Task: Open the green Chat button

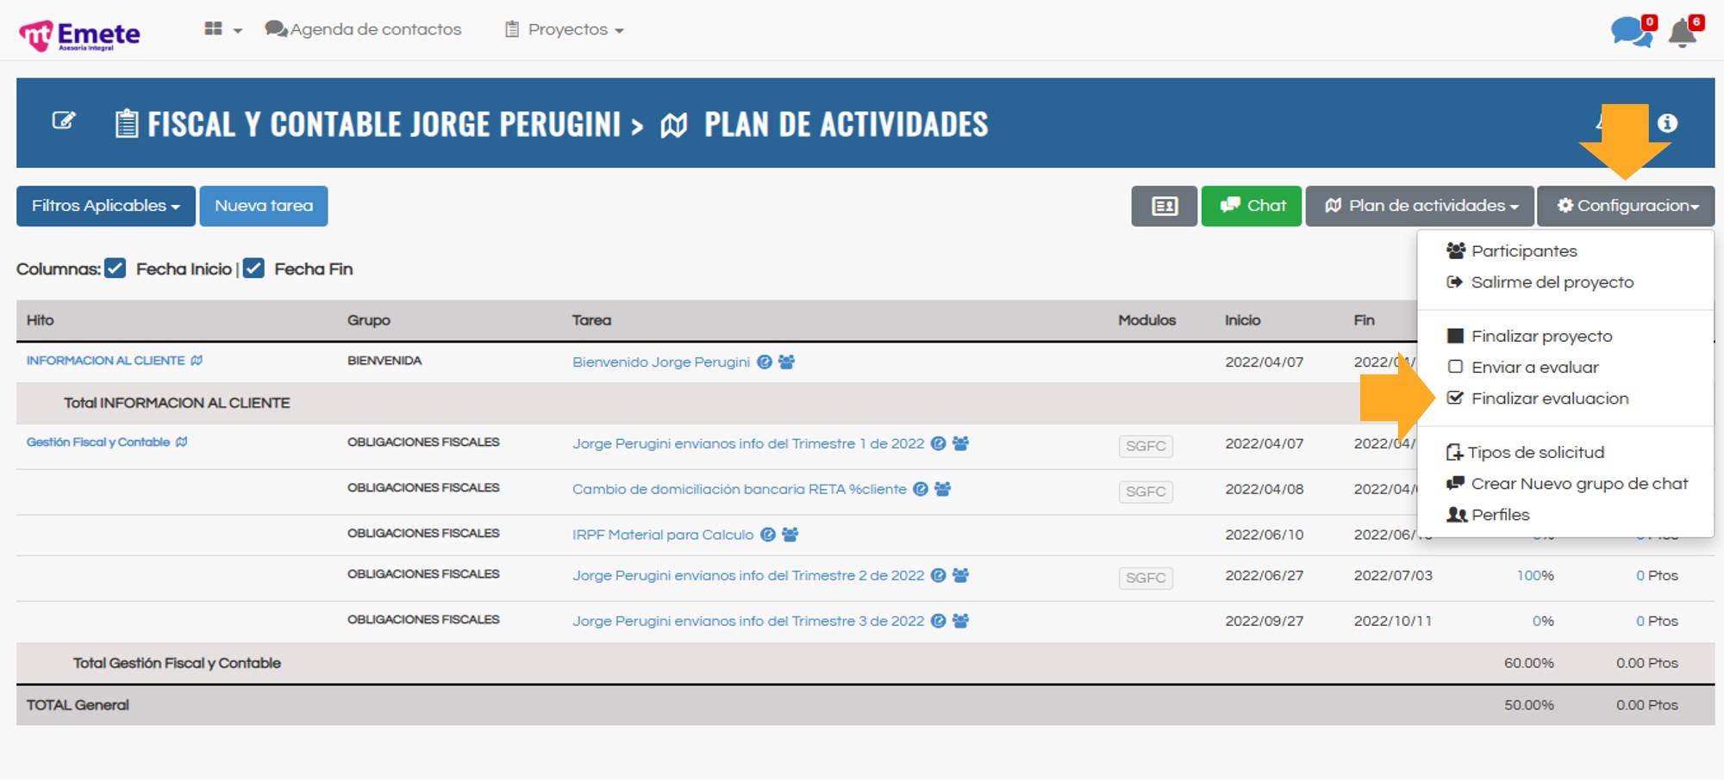Action: pos(1251,206)
